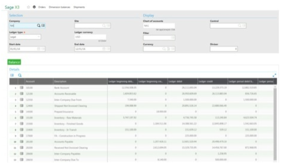Open row icon for Inter-Company Payables

click(22, 153)
